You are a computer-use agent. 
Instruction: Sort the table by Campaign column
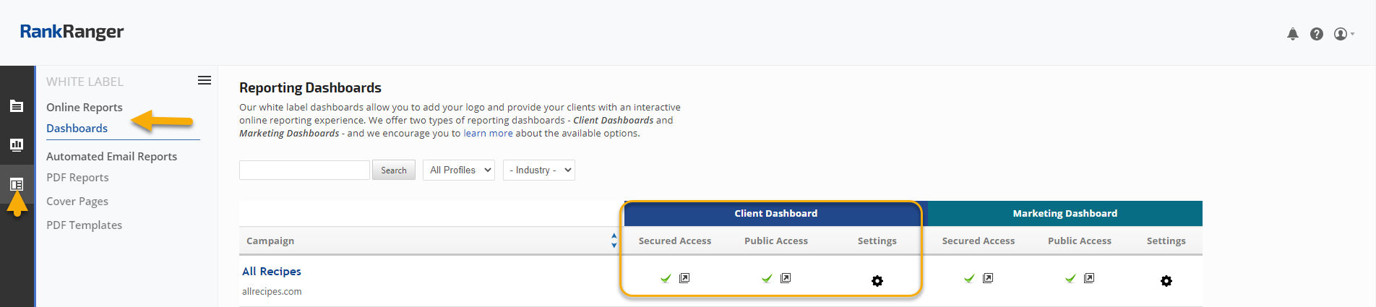[614, 241]
